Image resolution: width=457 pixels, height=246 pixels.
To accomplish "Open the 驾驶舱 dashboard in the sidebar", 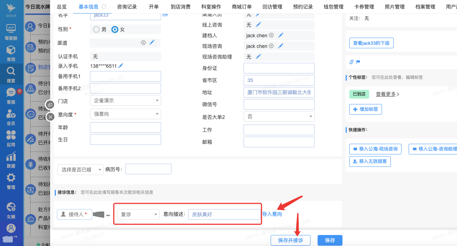I will coord(11,28).
